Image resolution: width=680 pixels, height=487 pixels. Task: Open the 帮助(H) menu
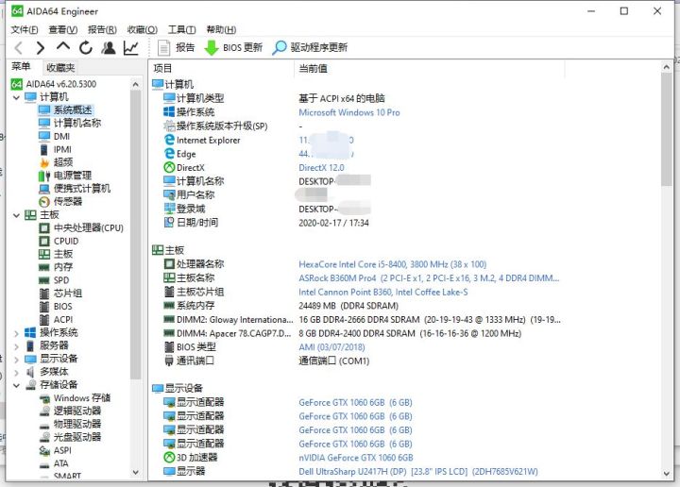pyautogui.click(x=221, y=29)
